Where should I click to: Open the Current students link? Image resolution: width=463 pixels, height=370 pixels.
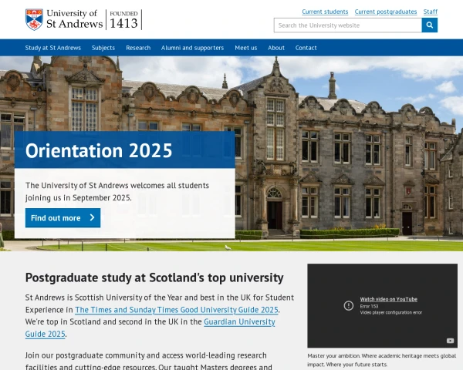(325, 12)
